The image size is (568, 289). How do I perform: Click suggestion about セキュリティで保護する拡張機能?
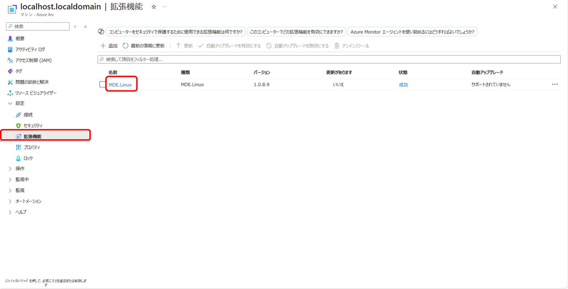point(176,32)
